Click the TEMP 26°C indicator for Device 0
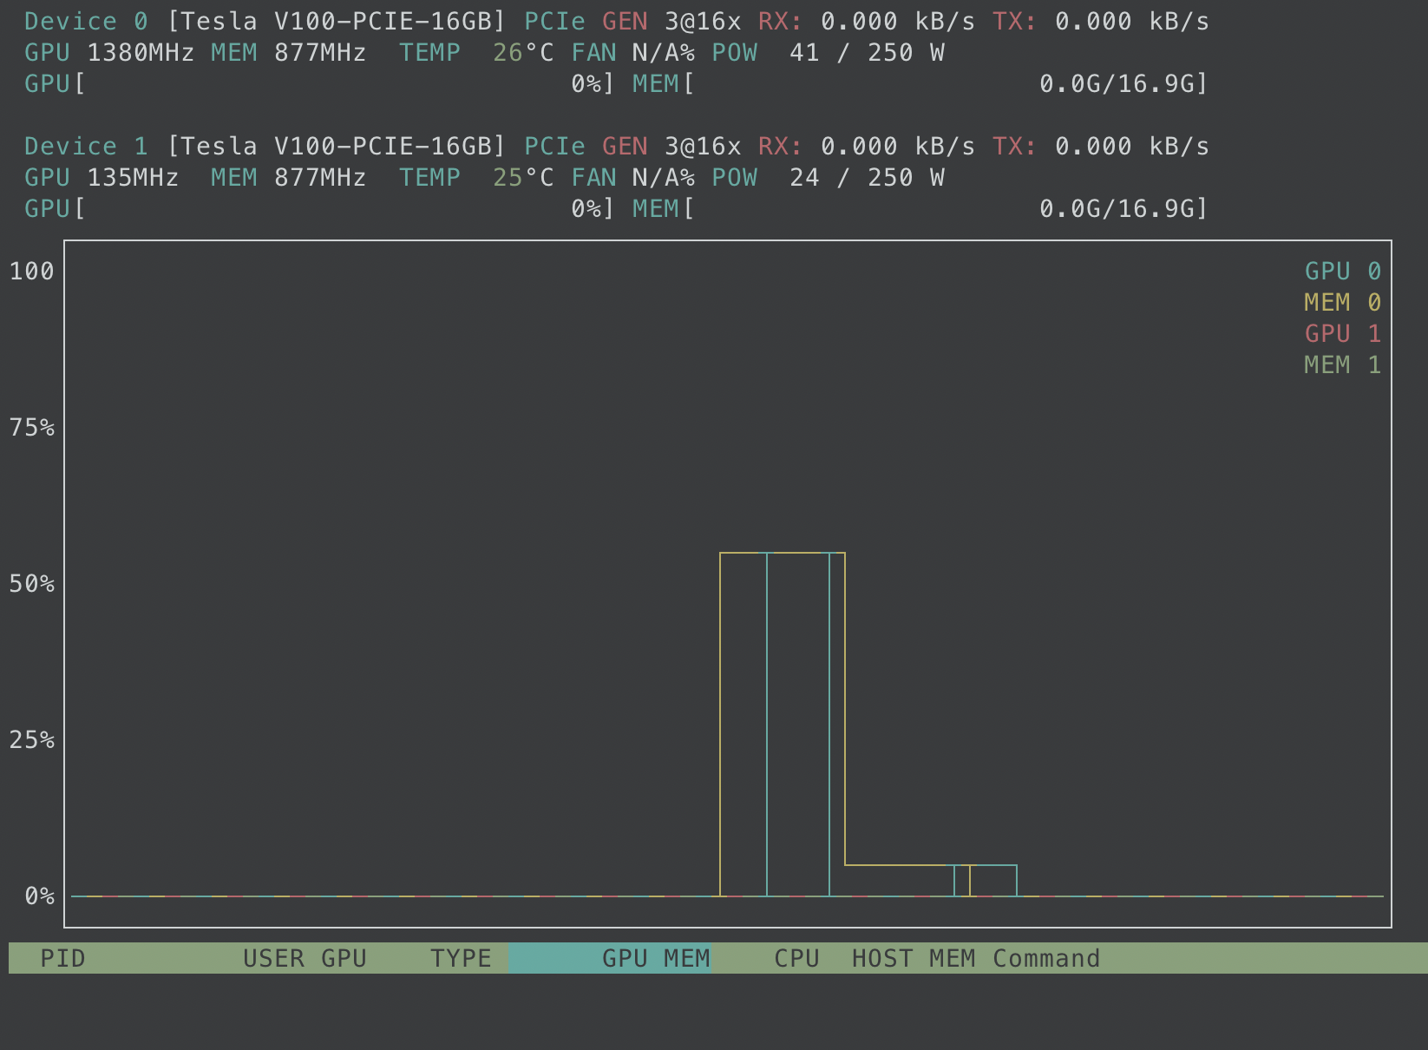 (x=466, y=52)
